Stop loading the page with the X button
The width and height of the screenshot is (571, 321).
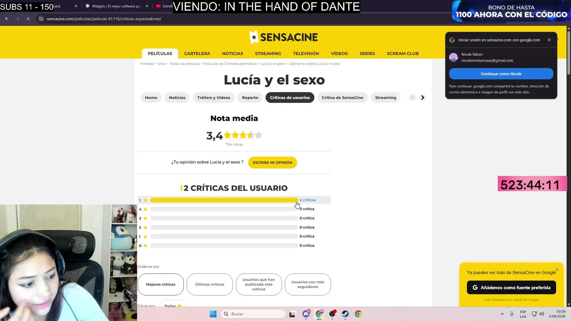[28, 19]
